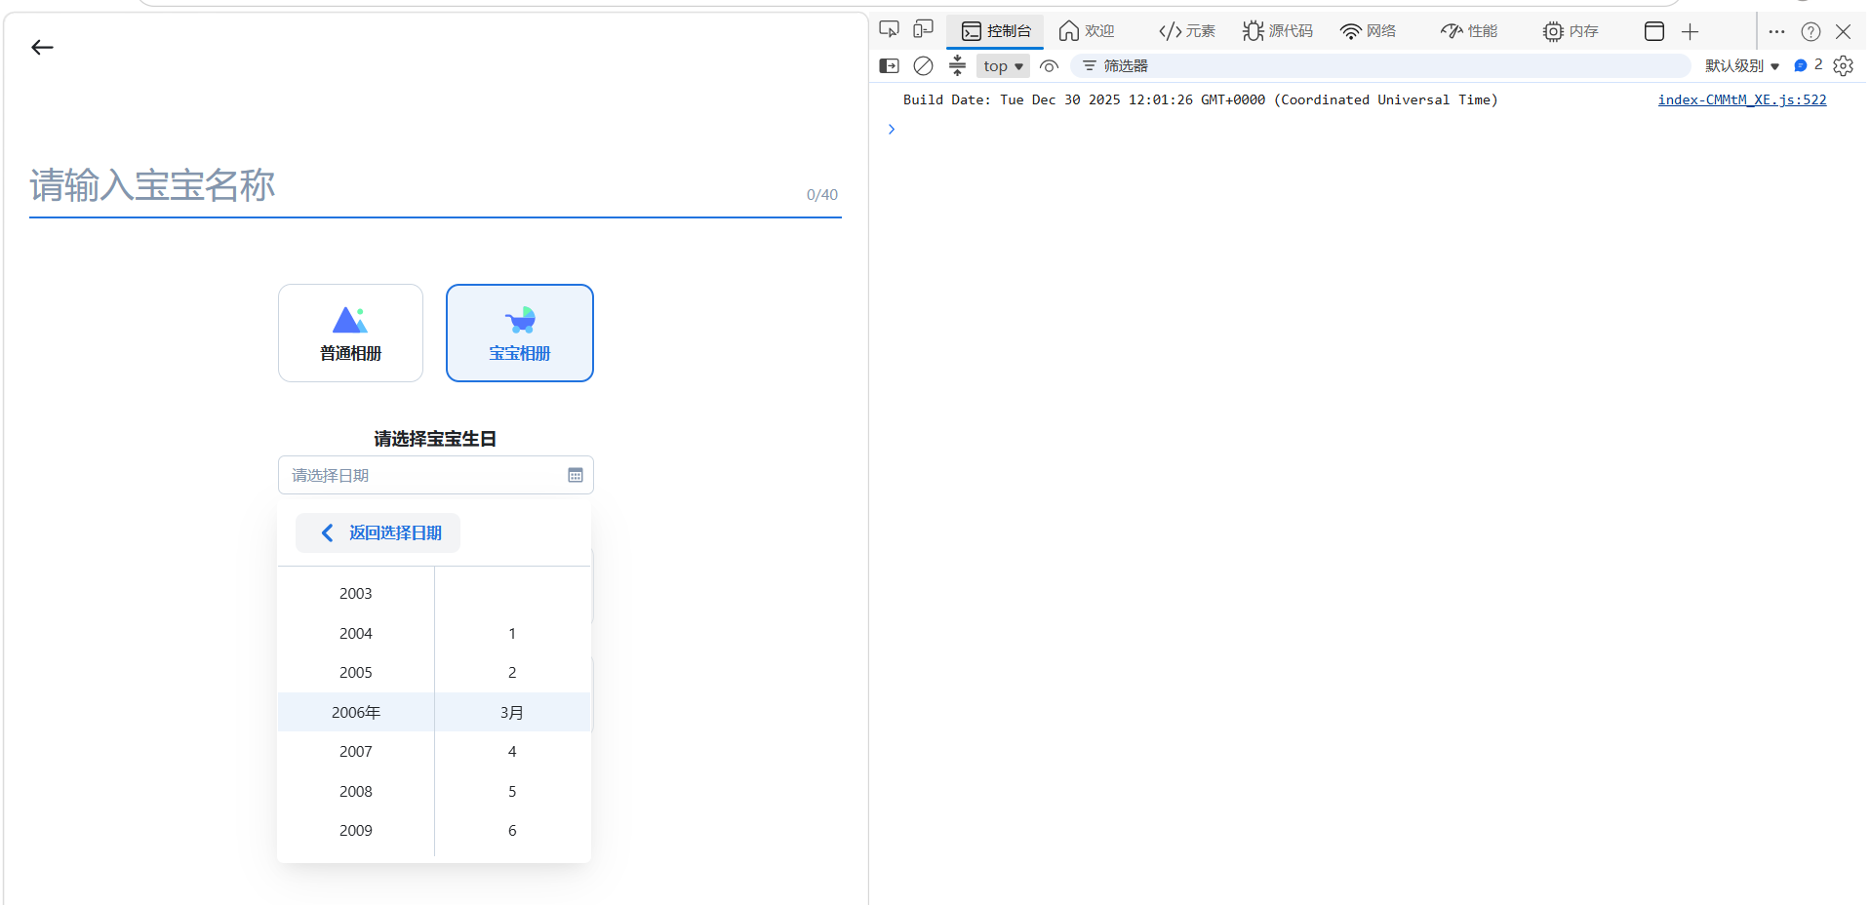Open the index-CMMtM_XE.js:522 source link
The height and width of the screenshot is (905, 1871).
(1742, 99)
